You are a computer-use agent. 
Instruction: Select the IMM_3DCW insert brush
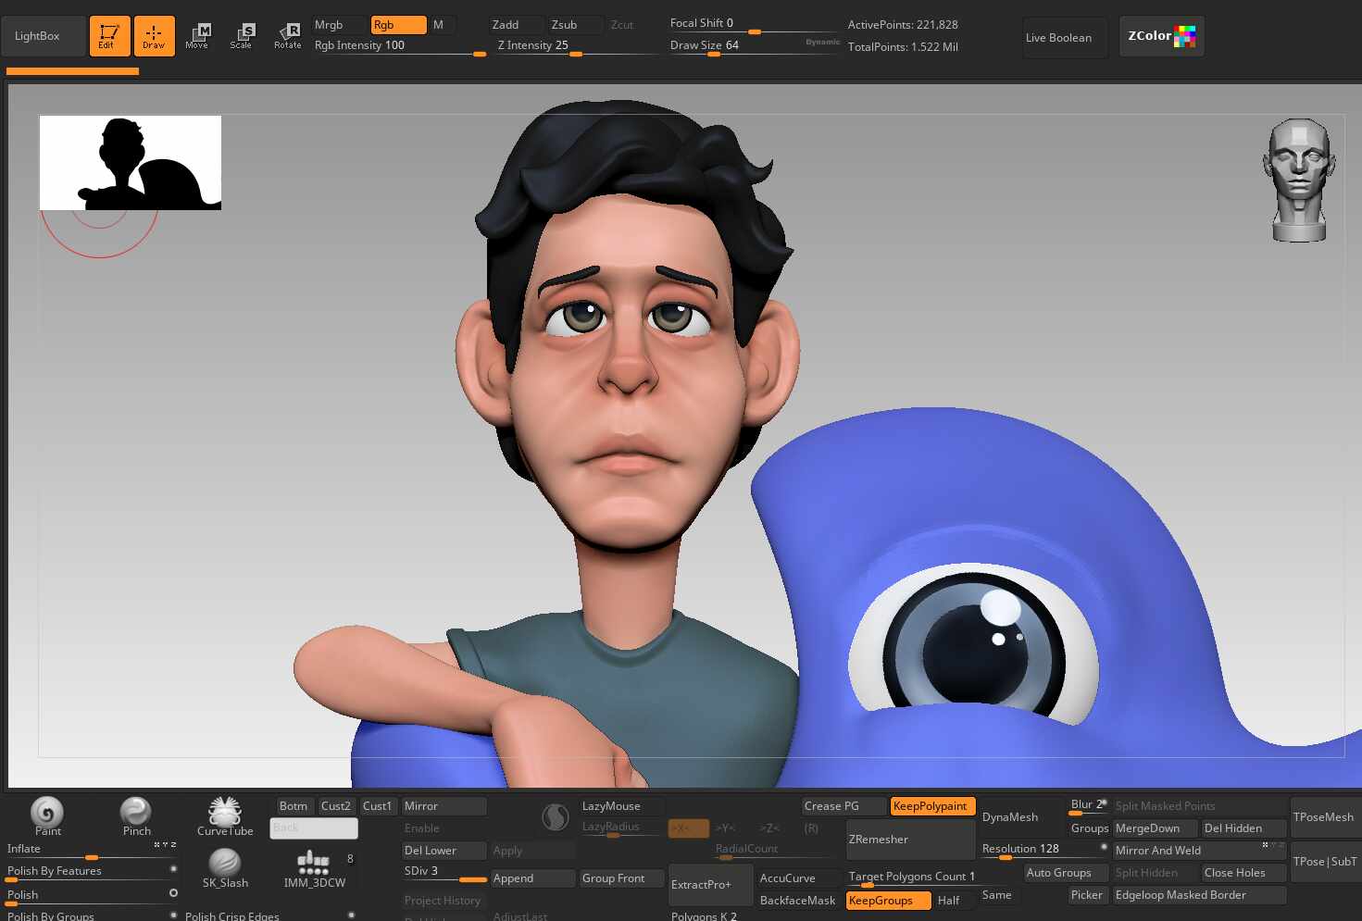pos(314,865)
